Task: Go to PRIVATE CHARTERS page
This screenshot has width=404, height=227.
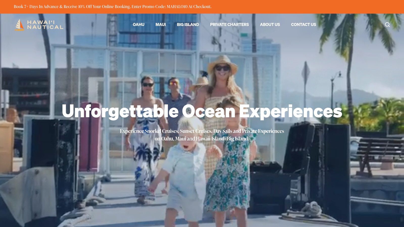Action: pos(229,24)
